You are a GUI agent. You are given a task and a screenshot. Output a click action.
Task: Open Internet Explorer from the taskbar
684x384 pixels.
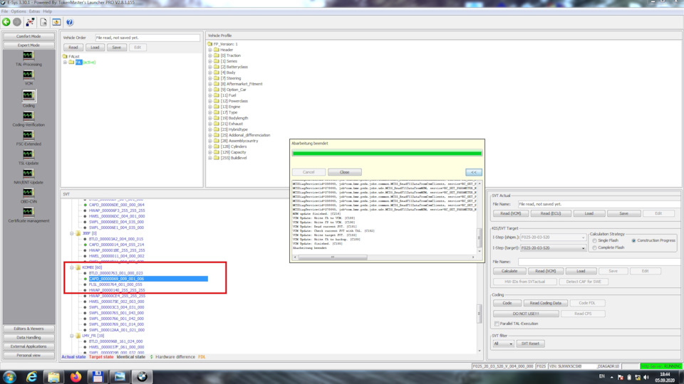tap(32, 377)
